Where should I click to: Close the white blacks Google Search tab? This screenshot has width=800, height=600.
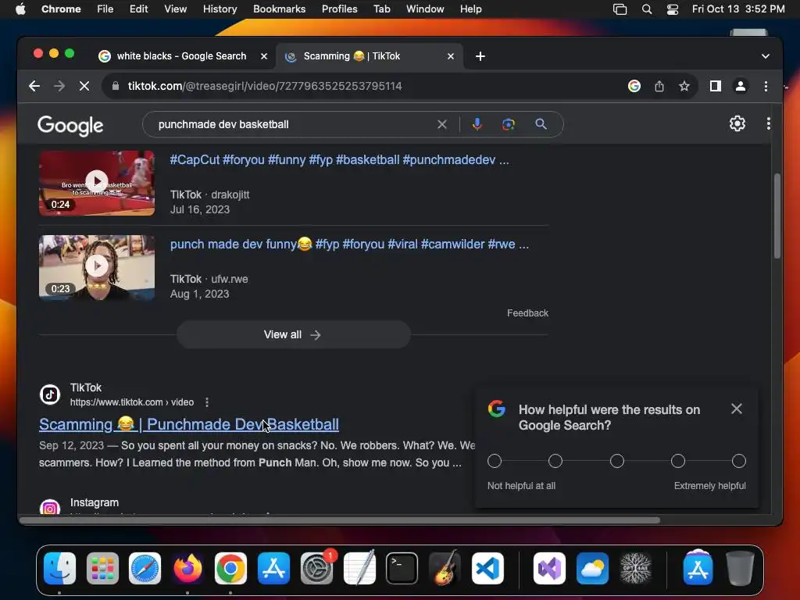264,56
